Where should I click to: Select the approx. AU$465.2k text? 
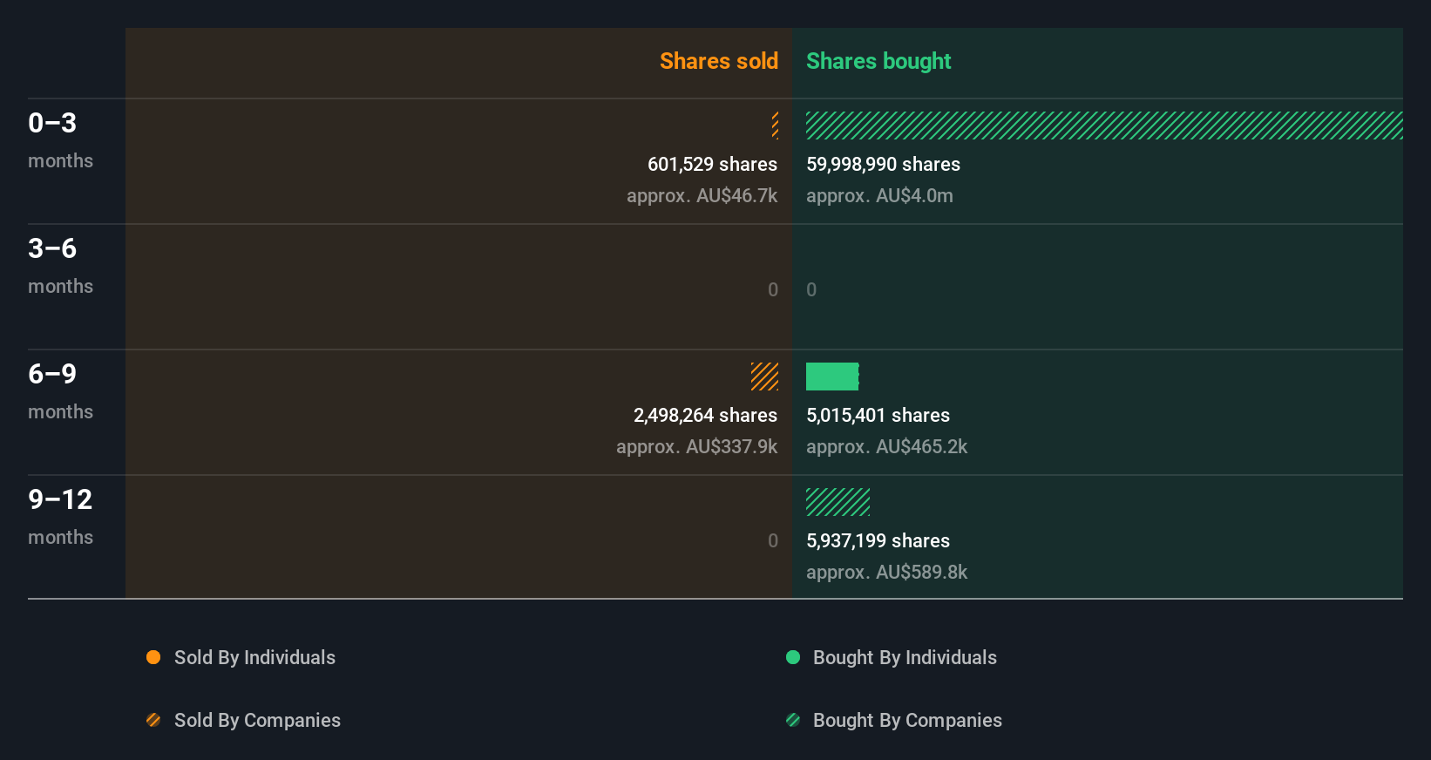(x=886, y=447)
